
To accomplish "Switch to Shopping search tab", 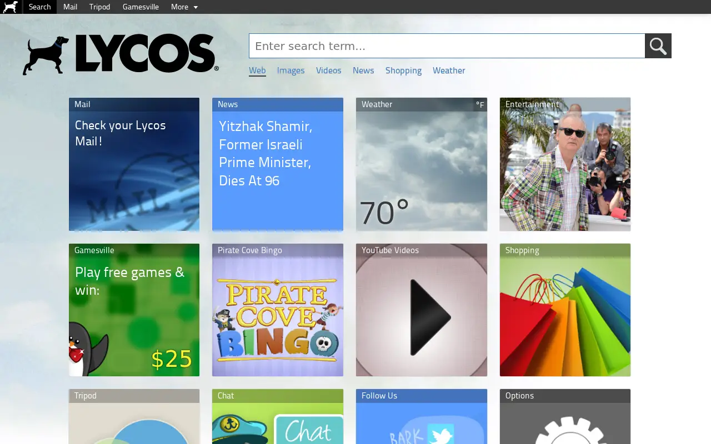I will 403,70.
